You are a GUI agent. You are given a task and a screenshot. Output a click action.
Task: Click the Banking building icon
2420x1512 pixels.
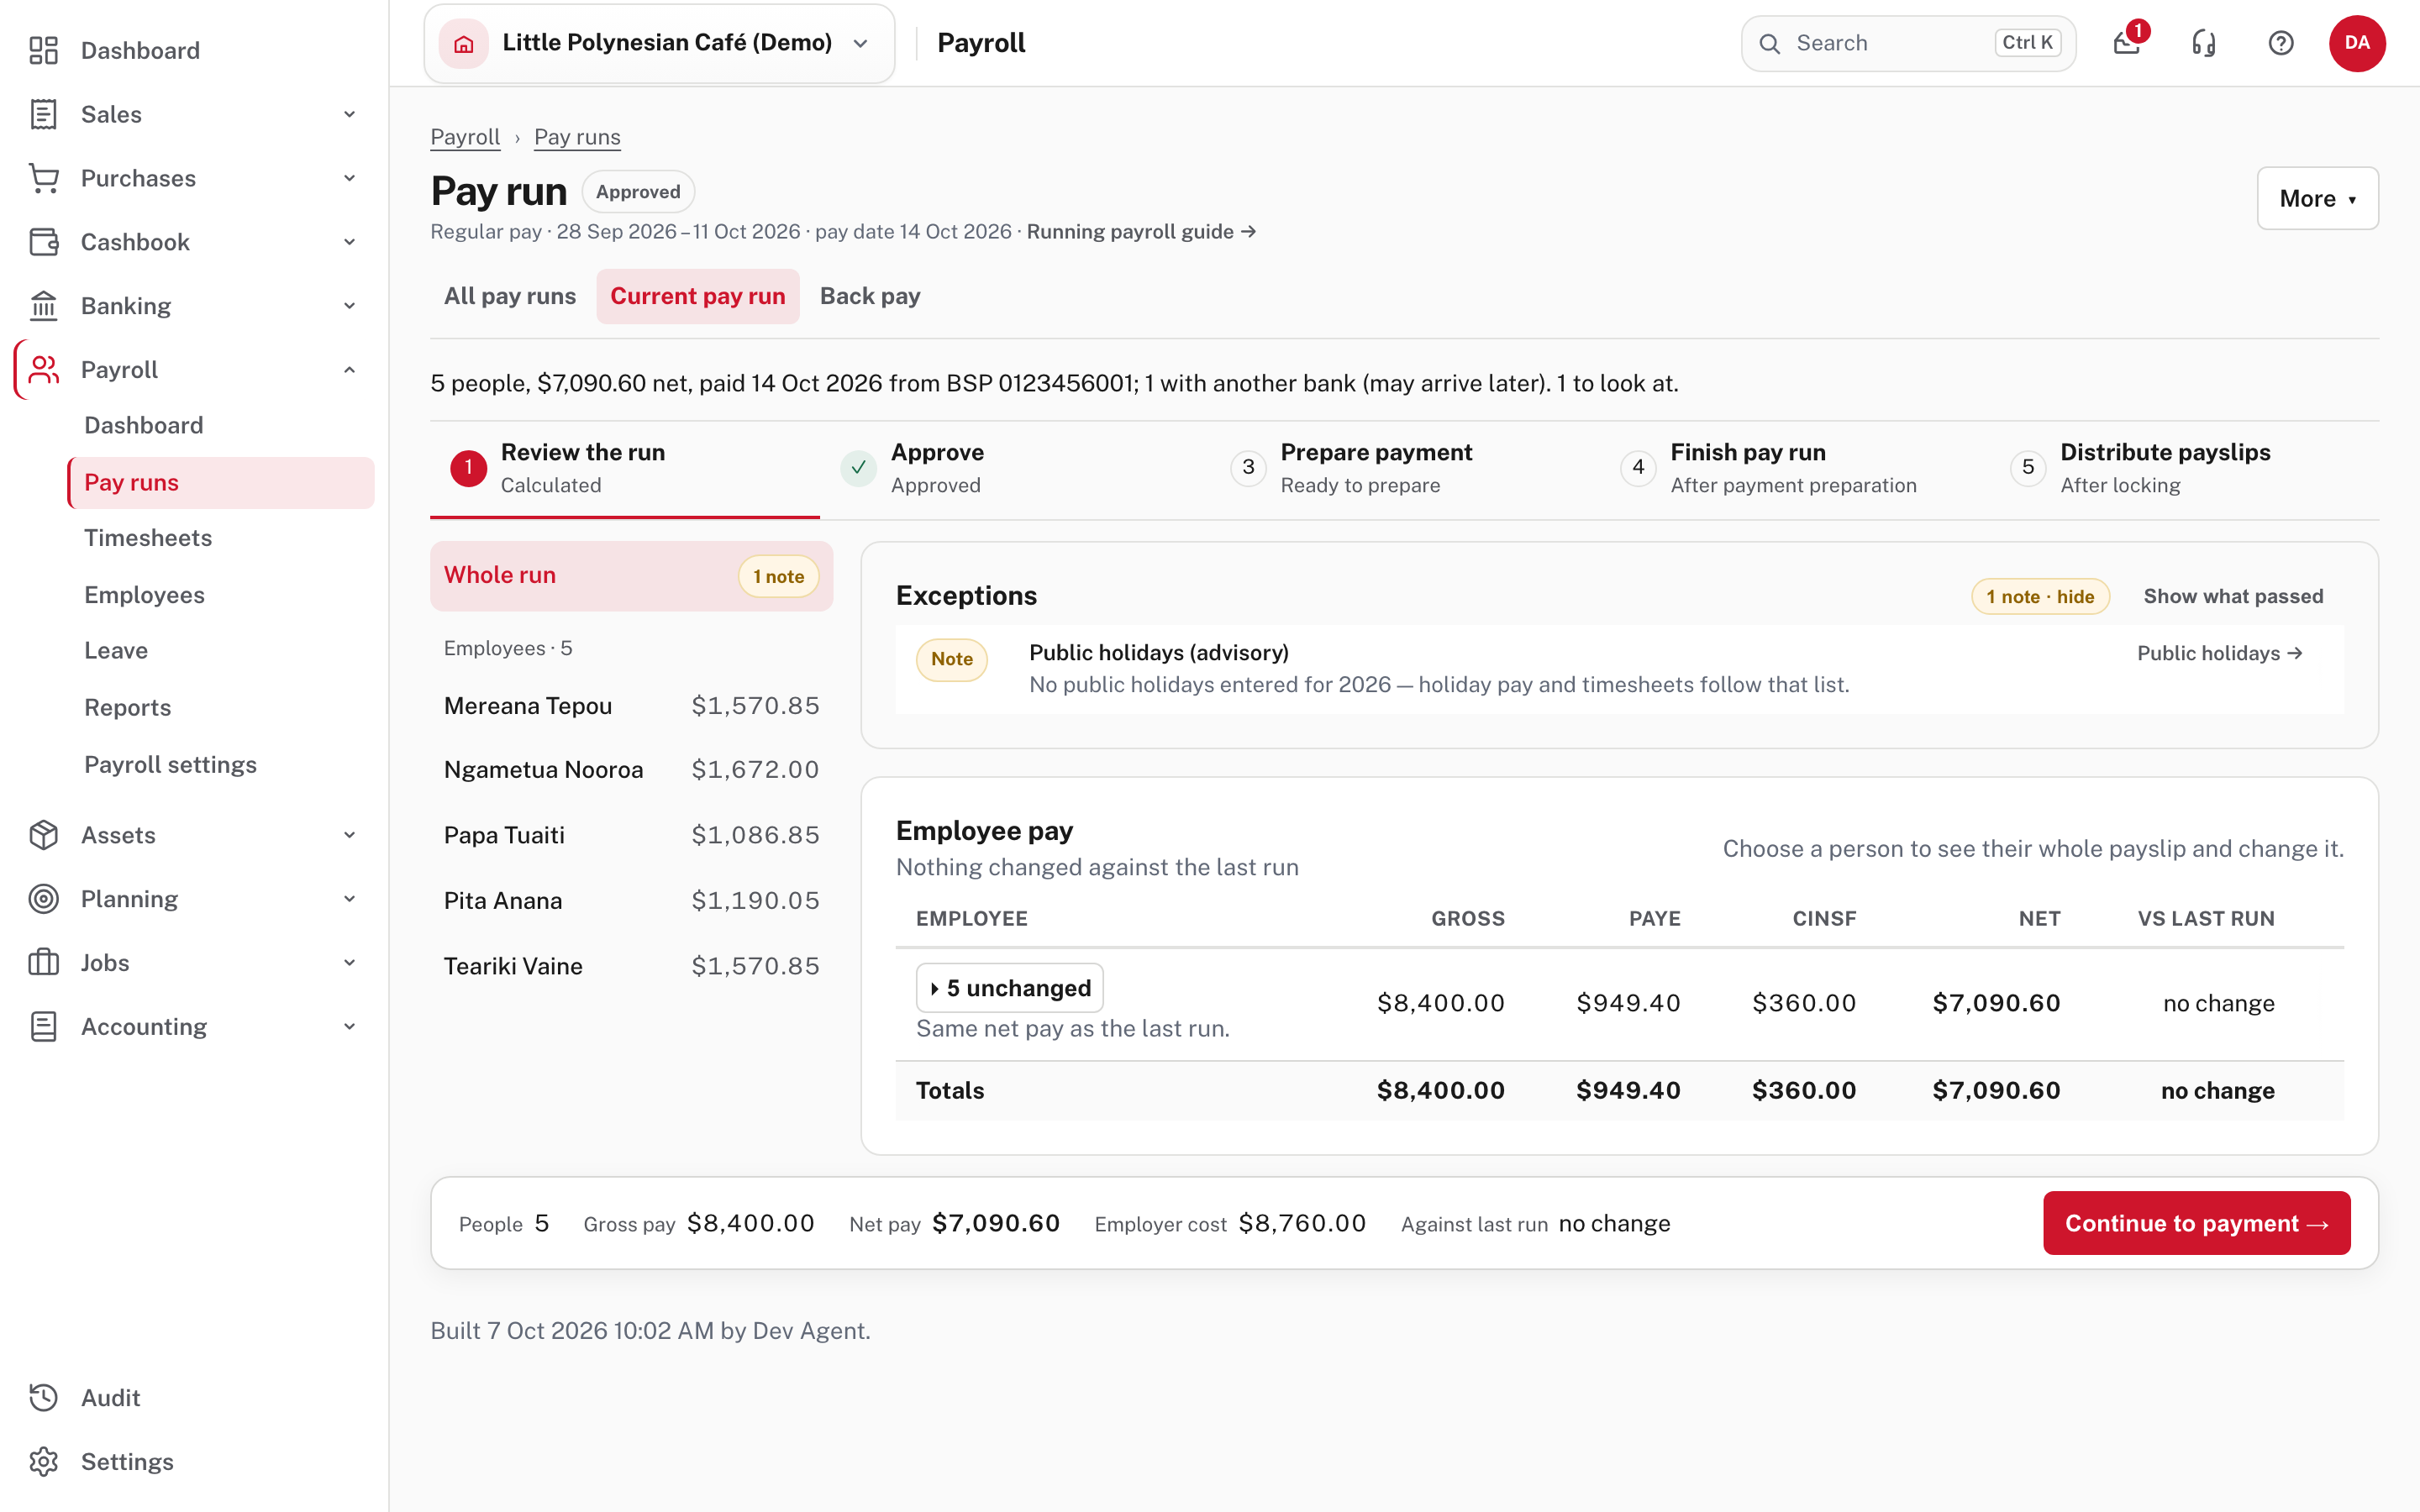pyautogui.click(x=43, y=306)
